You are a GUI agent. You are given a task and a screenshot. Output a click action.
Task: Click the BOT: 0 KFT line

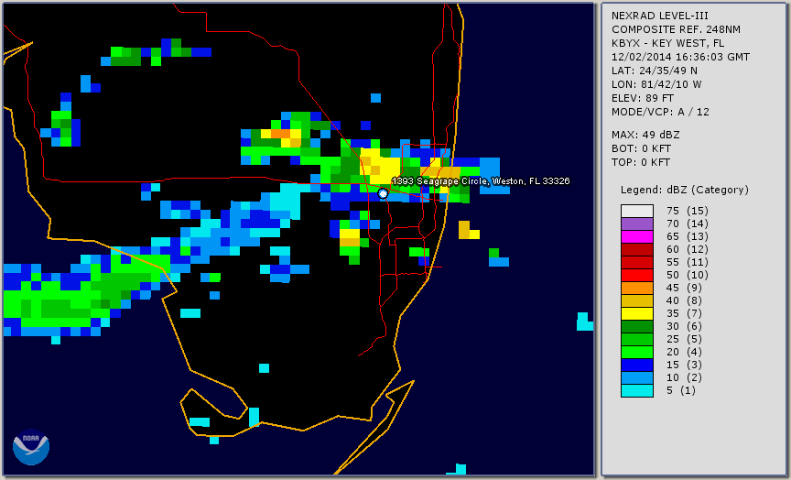click(x=641, y=148)
